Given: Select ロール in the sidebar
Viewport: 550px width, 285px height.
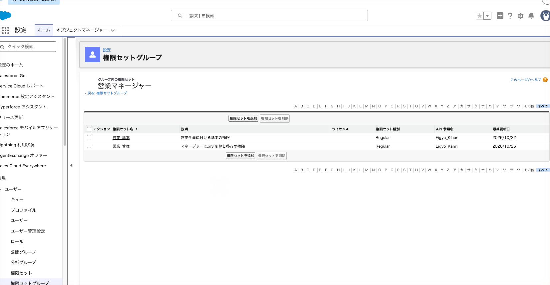Looking at the screenshot, I should [17, 241].
